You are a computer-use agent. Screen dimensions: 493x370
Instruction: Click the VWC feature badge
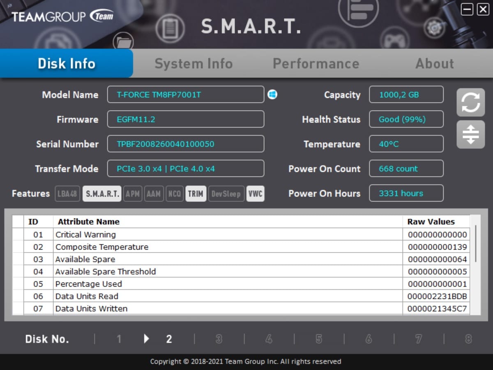point(255,194)
